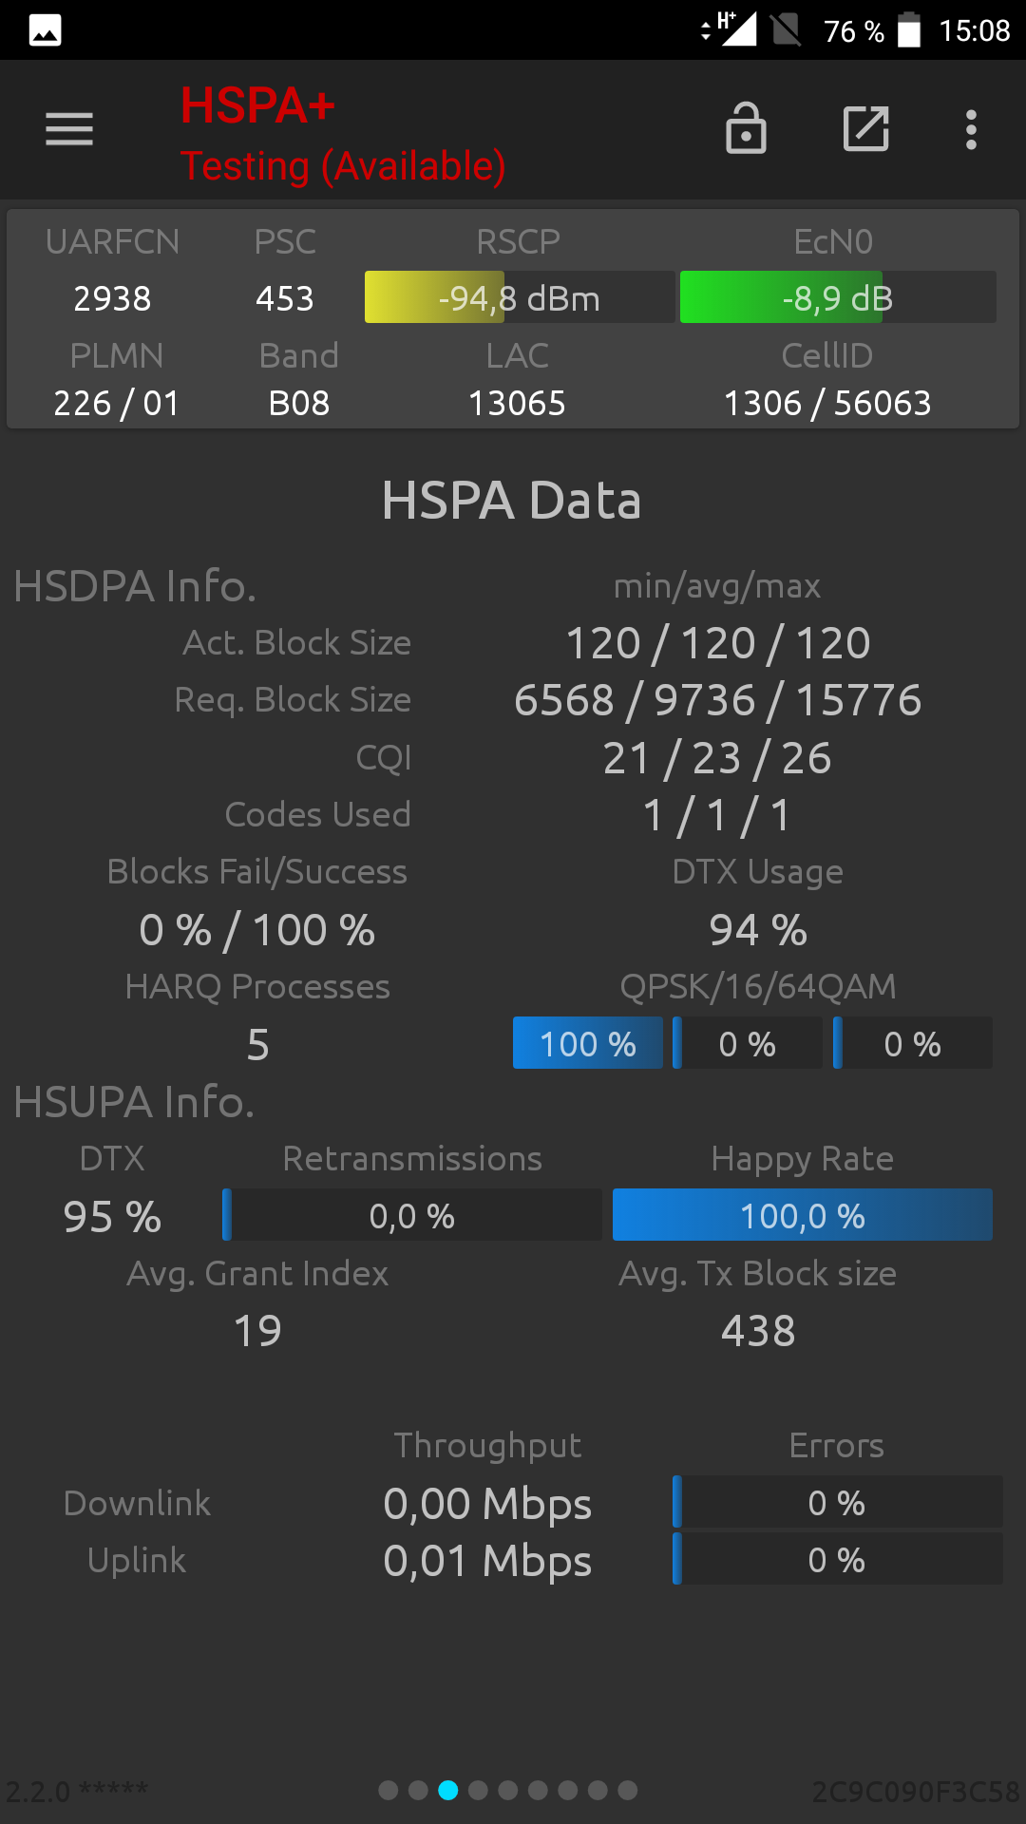Image resolution: width=1026 pixels, height=1824 pixels.
Task: Tap the unlock padlock icon
Action: pos(746,128)
